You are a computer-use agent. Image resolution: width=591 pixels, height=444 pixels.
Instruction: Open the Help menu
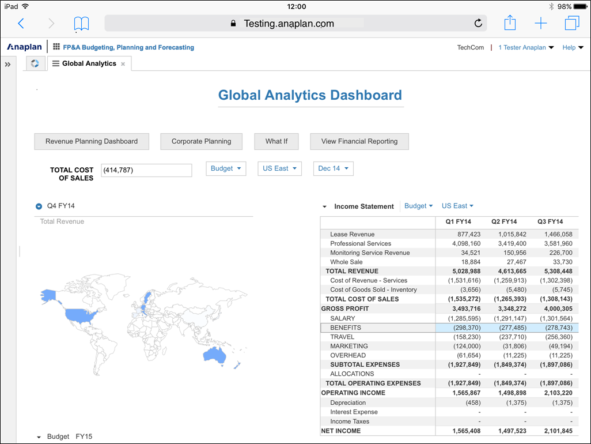click(573, 48)
